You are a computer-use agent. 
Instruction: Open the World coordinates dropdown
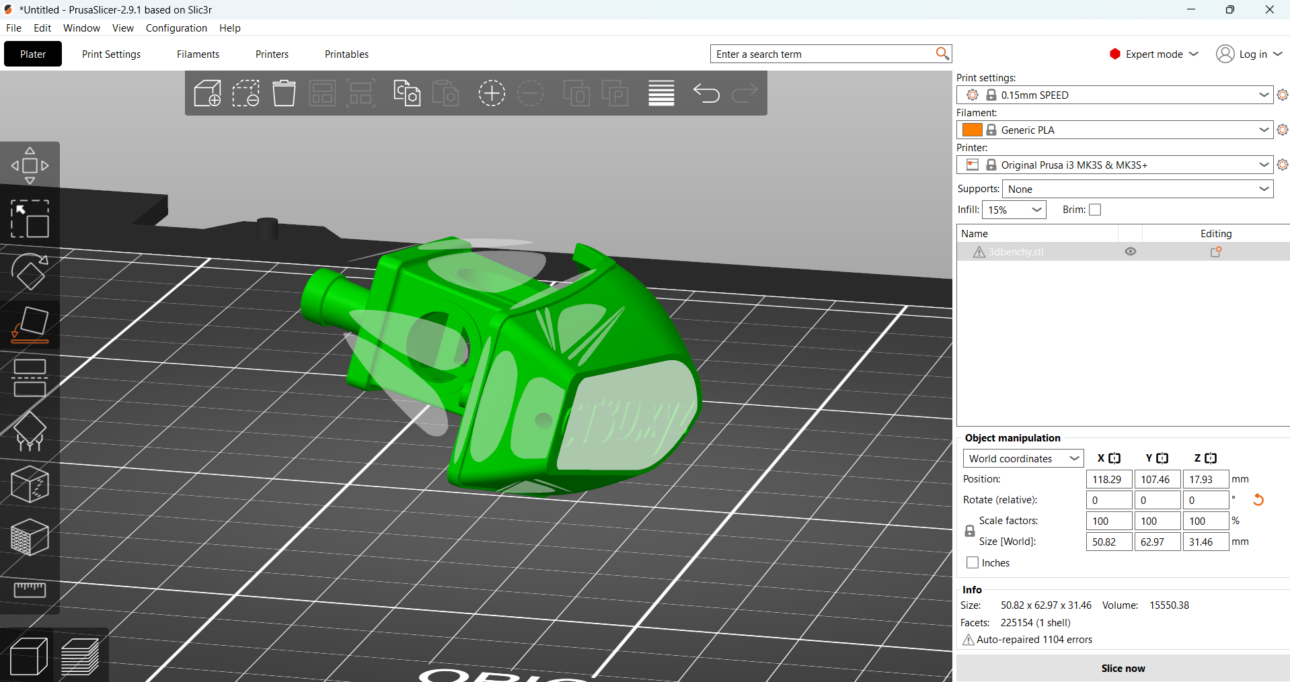tap(1024, 458)
